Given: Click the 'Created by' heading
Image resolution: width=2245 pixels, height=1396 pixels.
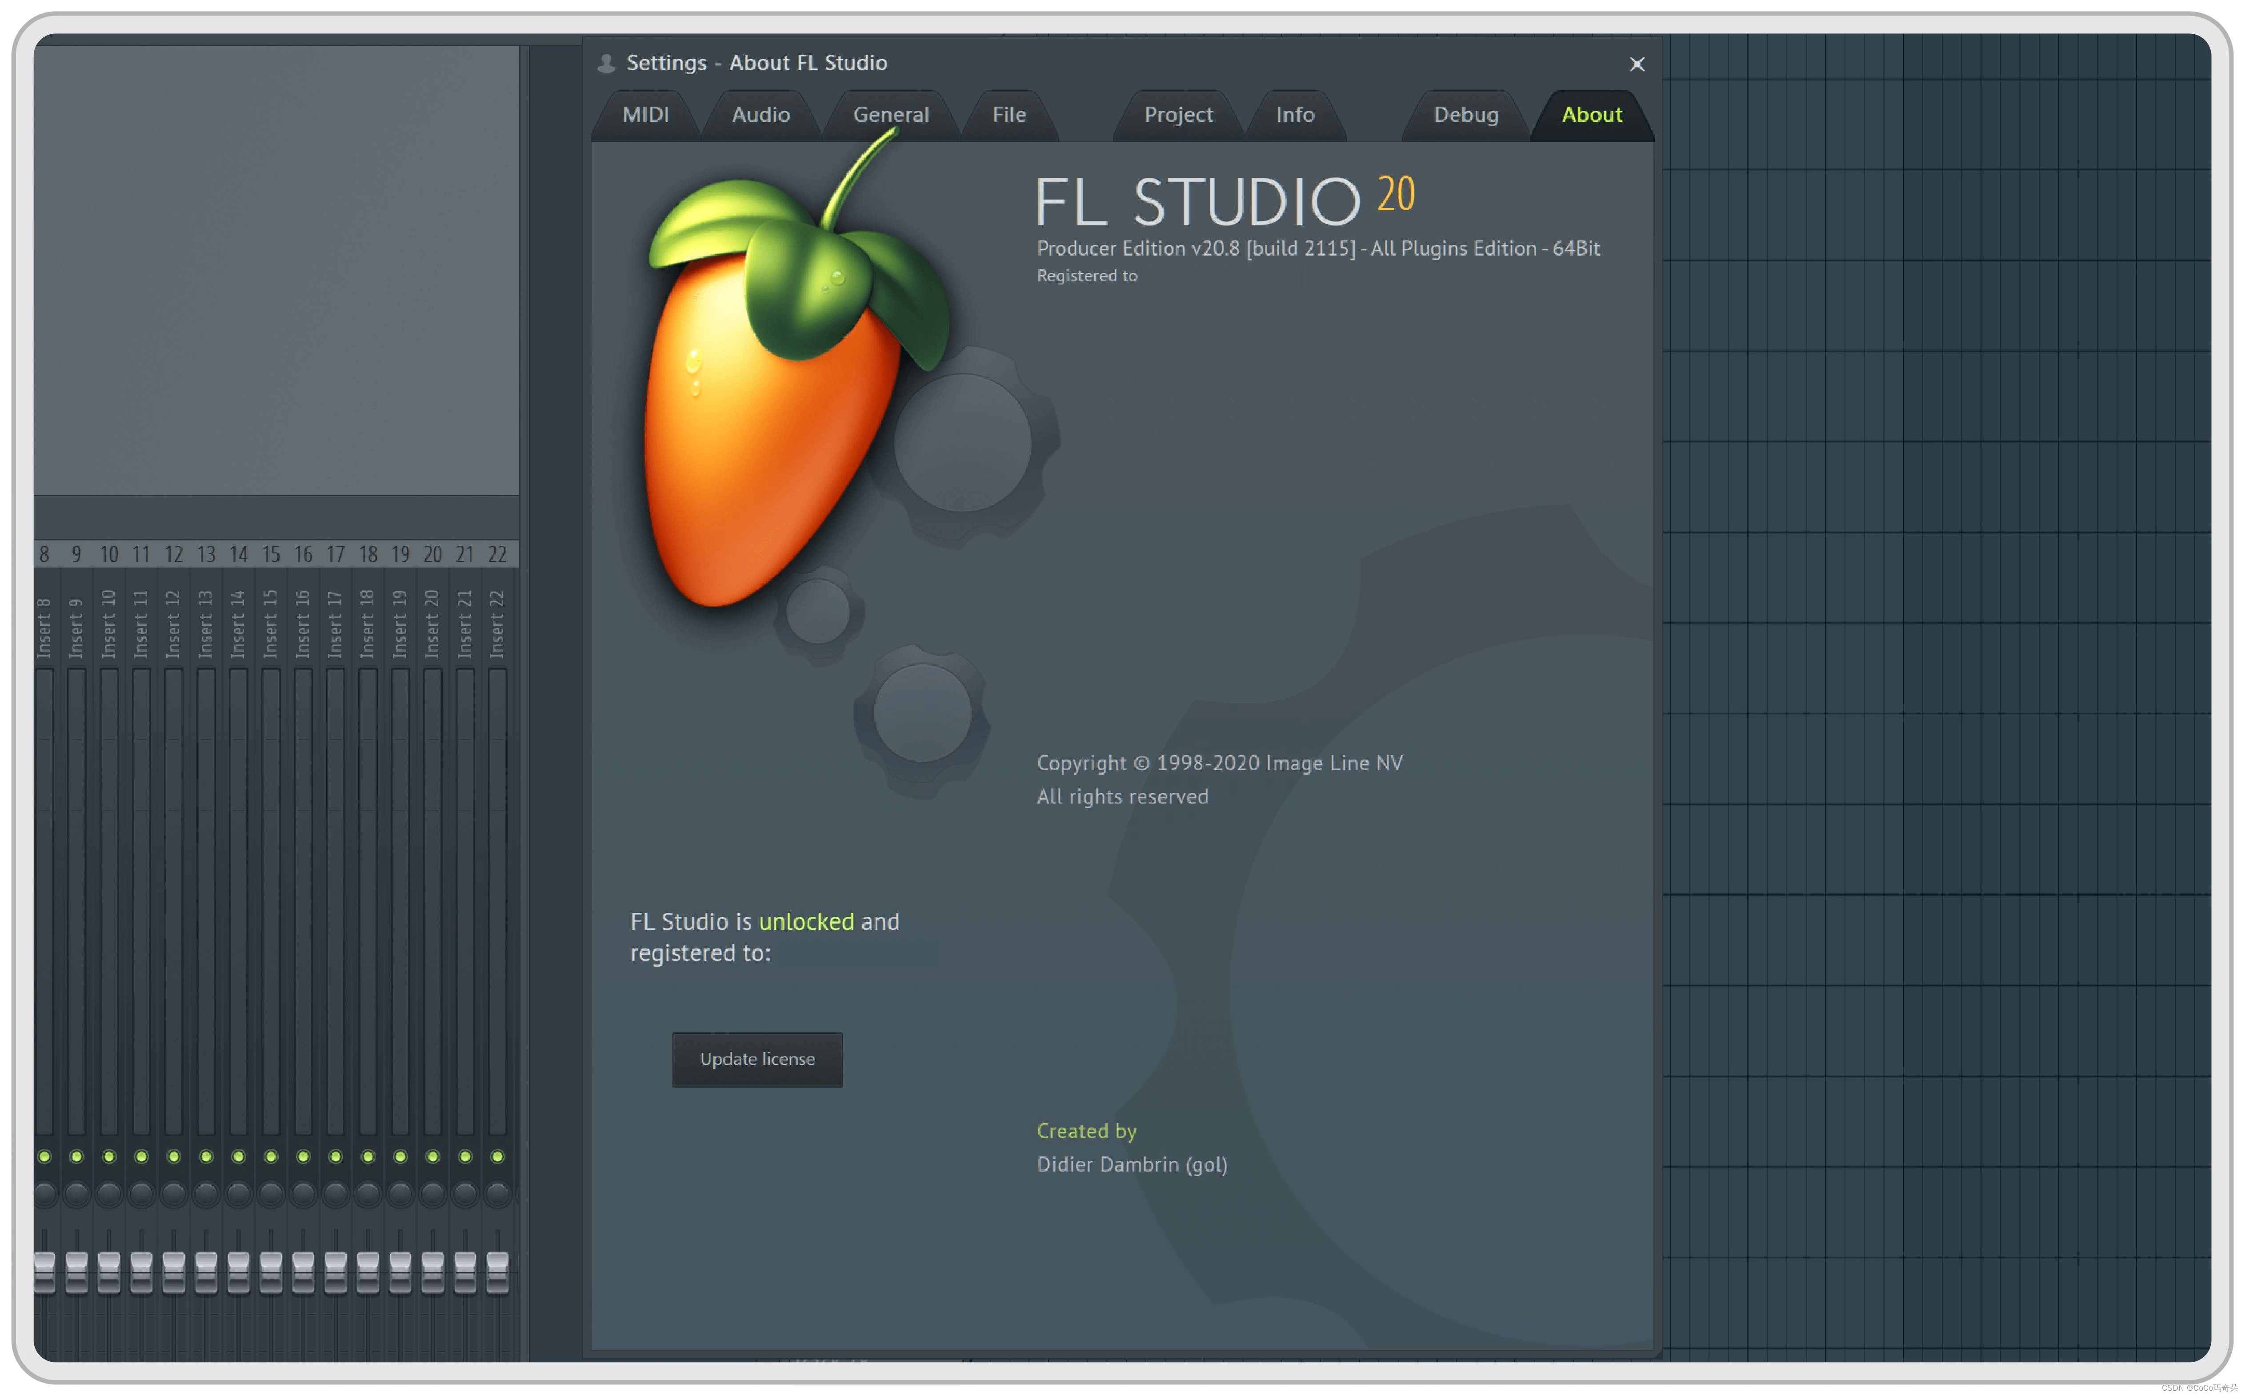Looking at the screenshot, I should [1087, 1131].
